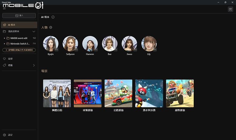Click the AI album sidebar icon

point(5,25)
